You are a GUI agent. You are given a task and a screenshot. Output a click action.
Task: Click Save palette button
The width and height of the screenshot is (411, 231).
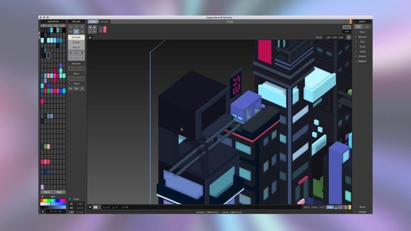pos(47,192)
